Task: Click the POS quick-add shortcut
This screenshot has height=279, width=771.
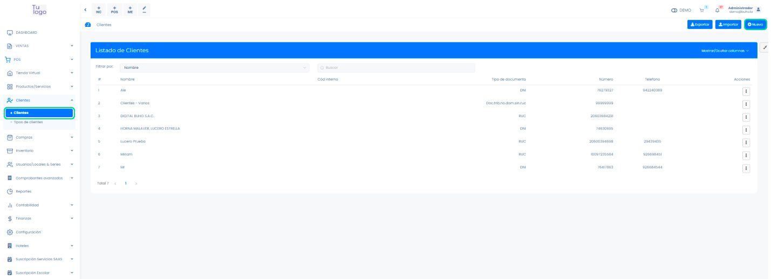Action: [x=114, y=10]
